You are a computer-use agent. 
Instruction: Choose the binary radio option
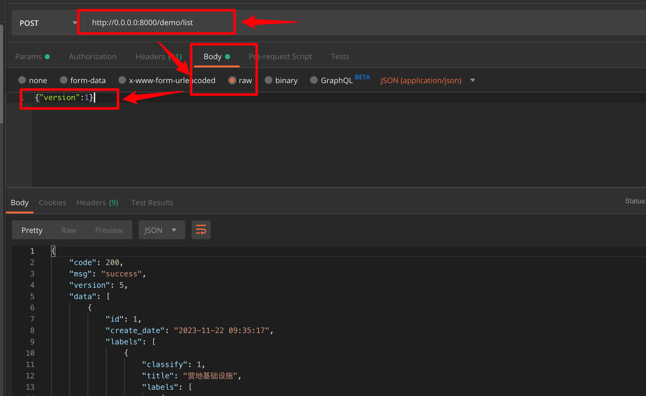coord(268,80)
